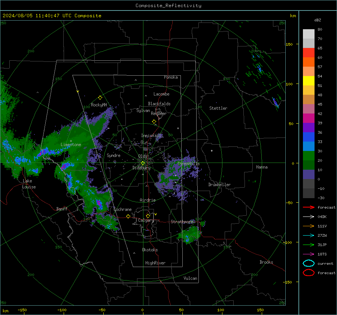Click the Drumheller label
The height and width of the screenshot is (315, 337).
click(219, 185)
